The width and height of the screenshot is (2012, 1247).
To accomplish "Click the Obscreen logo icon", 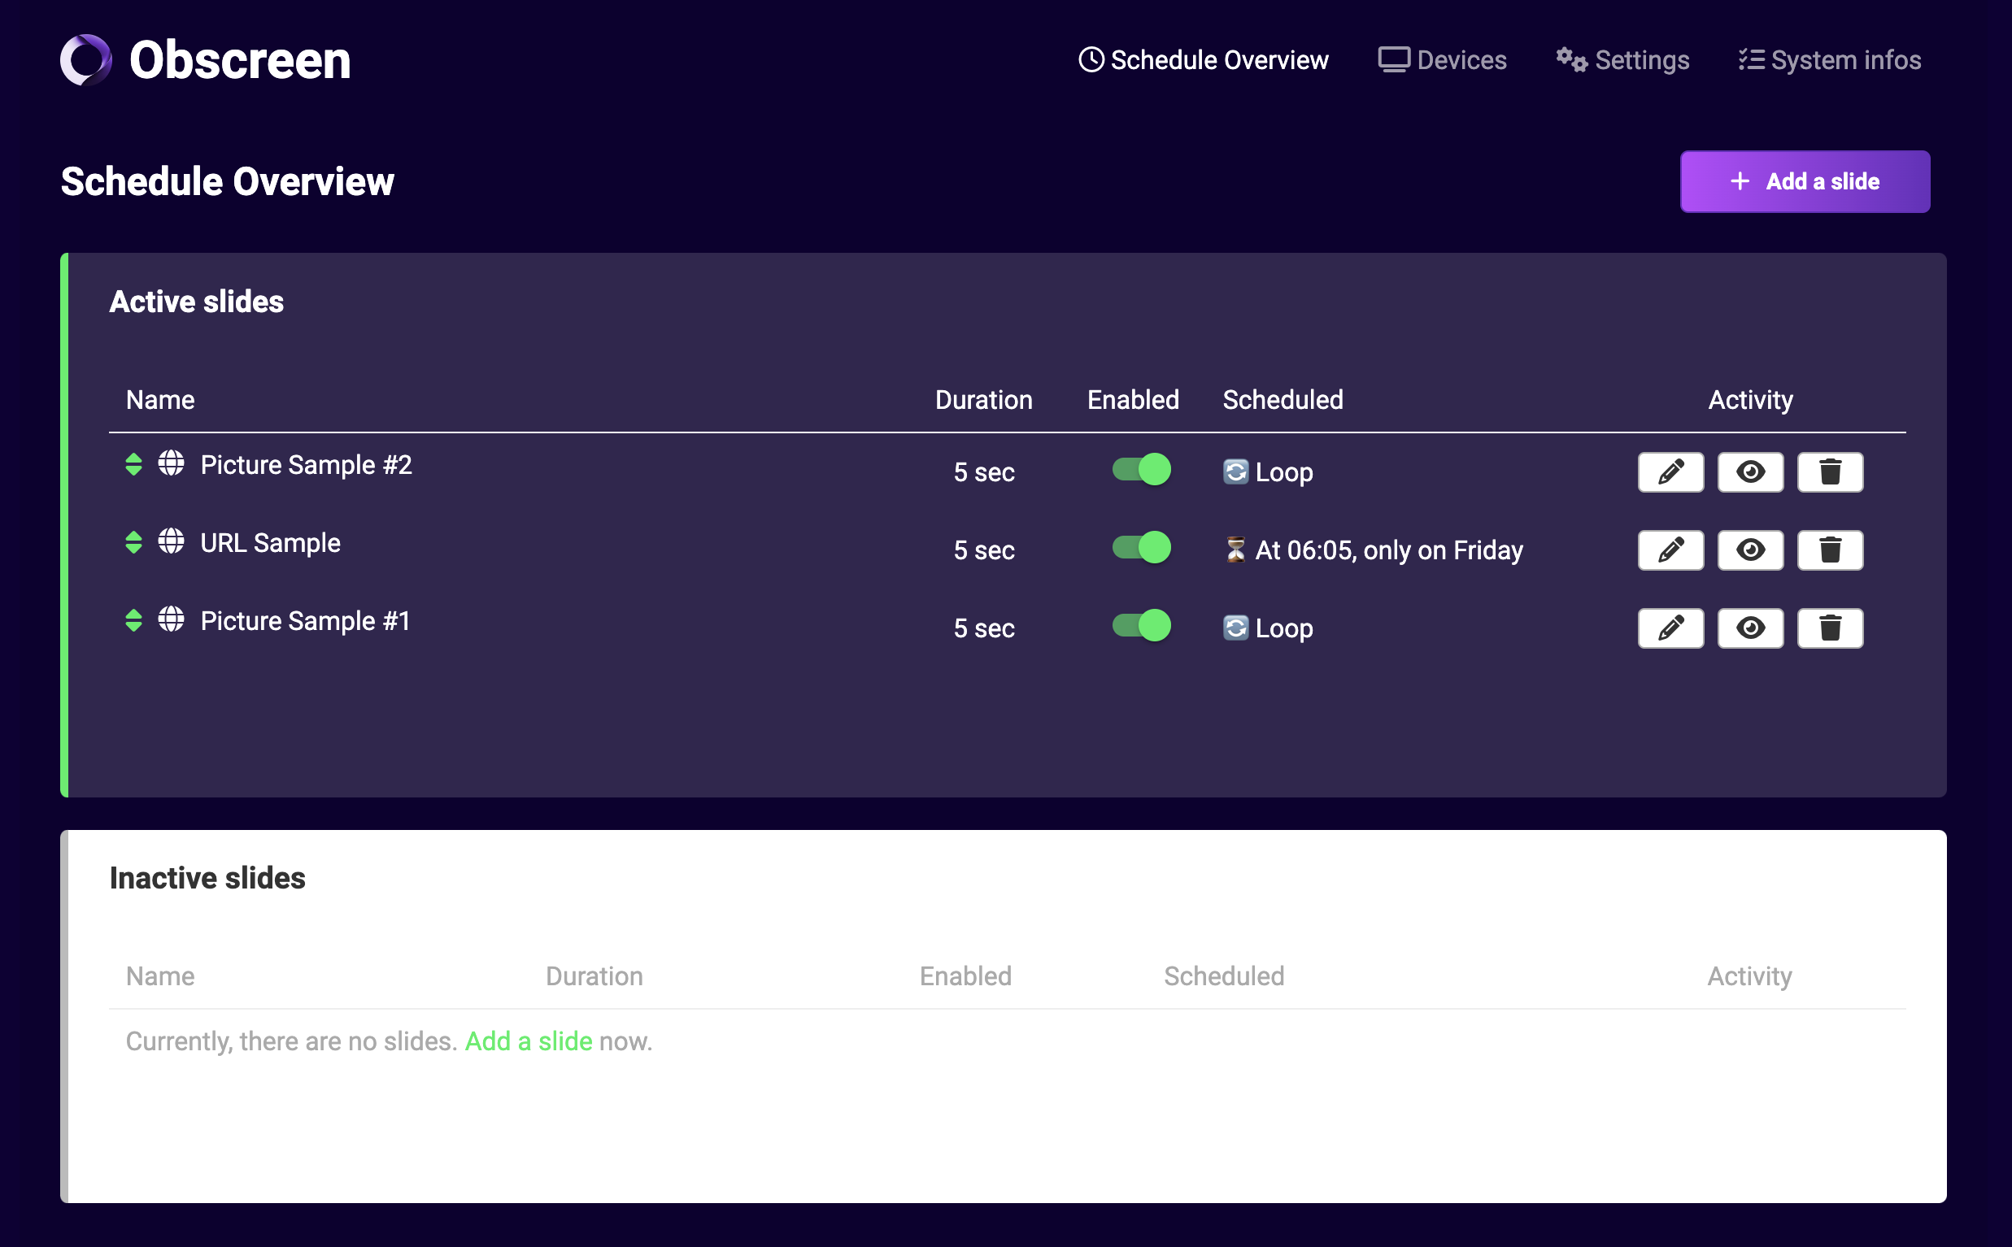I will tap(85, 59).
